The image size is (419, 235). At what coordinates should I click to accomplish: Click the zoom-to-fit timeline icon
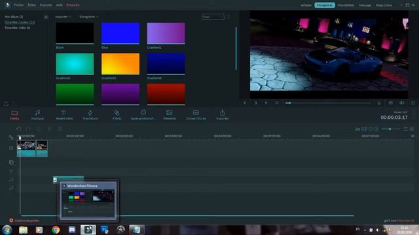(x=364, y=129)
